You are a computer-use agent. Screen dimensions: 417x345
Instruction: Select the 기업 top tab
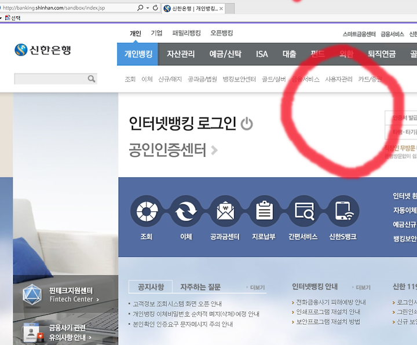point(156,33)
